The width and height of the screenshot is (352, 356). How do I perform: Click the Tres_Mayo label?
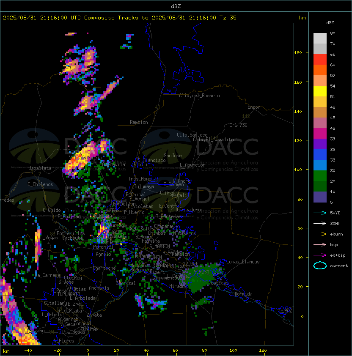[x=140, y=179]
